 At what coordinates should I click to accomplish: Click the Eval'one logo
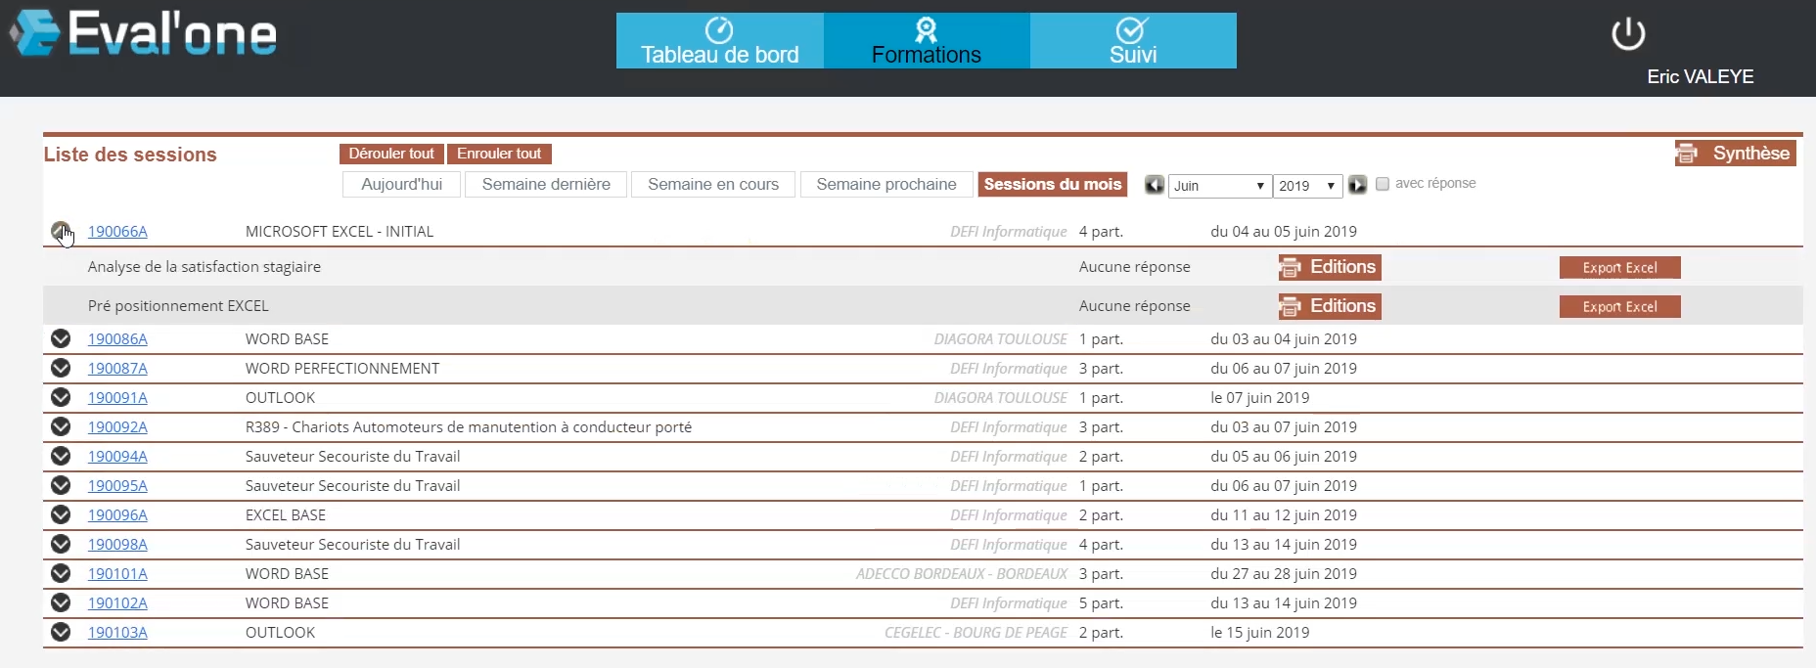[x=144, y=33]
